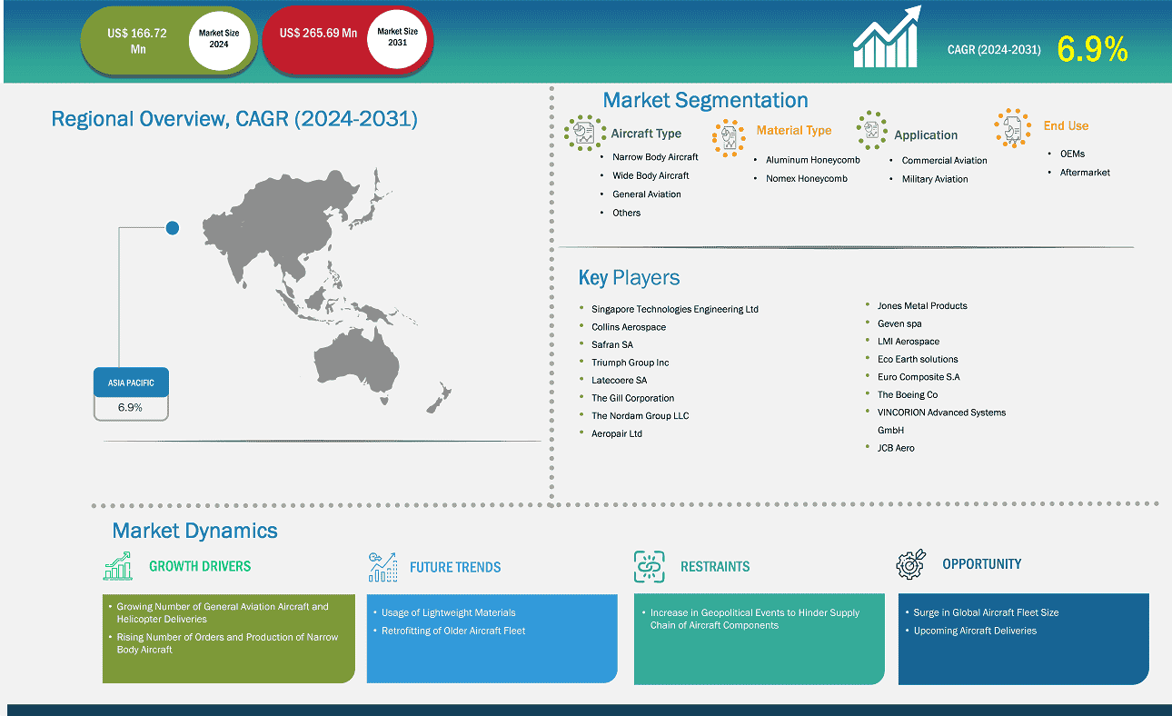Select Military Aviation item
Screen dimensions: 1172x716
935,179
